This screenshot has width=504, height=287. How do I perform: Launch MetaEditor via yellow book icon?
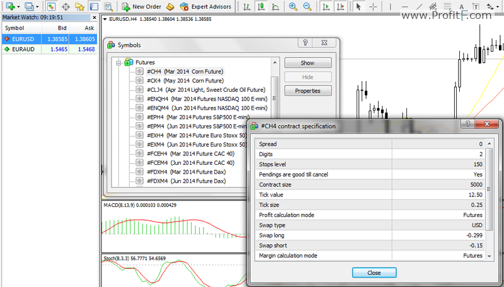pos(170,6)
